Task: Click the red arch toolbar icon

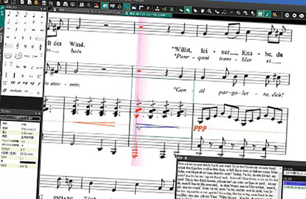Action: pyautogui.click(x=96, y=6)
